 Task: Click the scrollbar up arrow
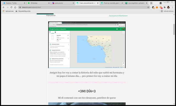tap(174, 15)
